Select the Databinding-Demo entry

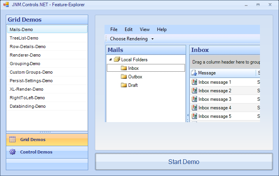[x=28, y=106]
